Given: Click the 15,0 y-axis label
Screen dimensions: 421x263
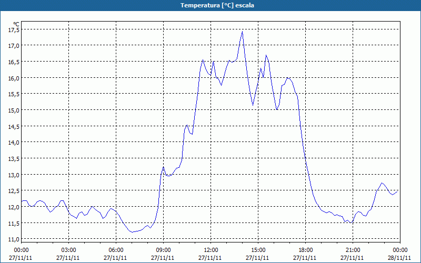Looking at the screenshot, I should [x=14, y=110].
